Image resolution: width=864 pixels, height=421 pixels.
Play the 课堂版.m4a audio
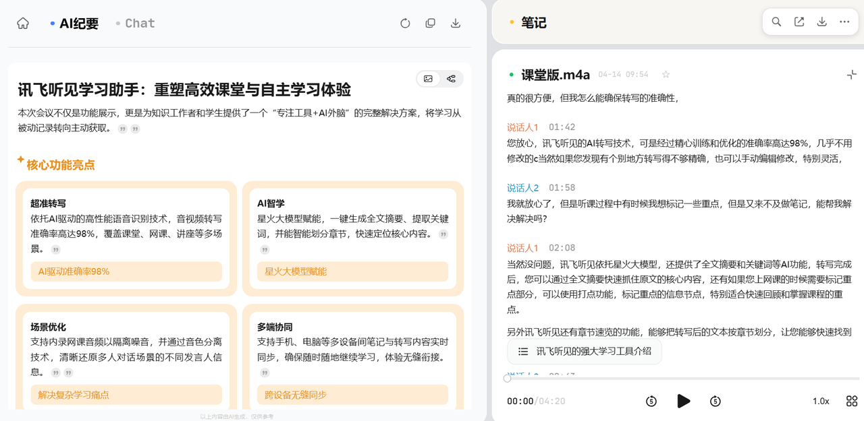tap(683, 401)
